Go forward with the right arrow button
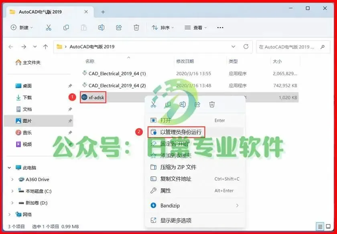The height and width of the screenshot is (234, 337). [24, 46]
